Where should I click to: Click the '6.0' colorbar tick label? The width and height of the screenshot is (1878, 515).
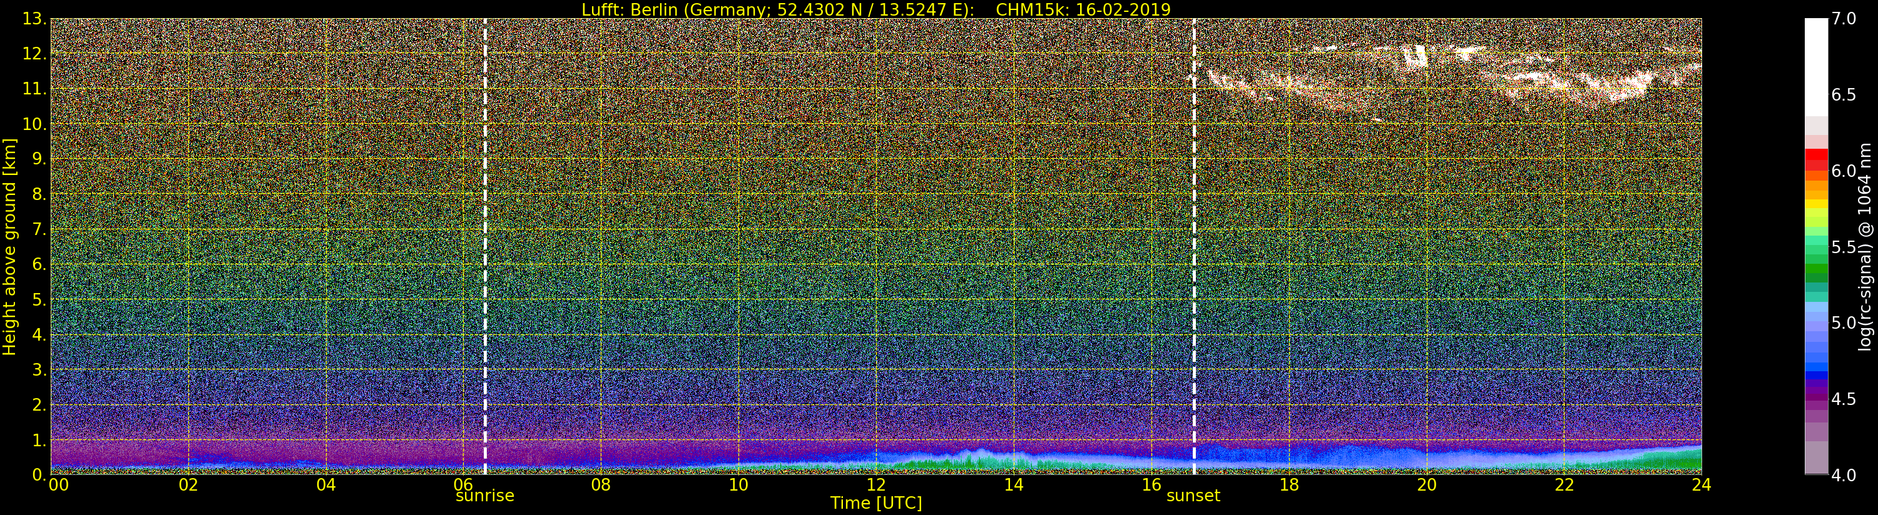click(x=1844, y=171)
